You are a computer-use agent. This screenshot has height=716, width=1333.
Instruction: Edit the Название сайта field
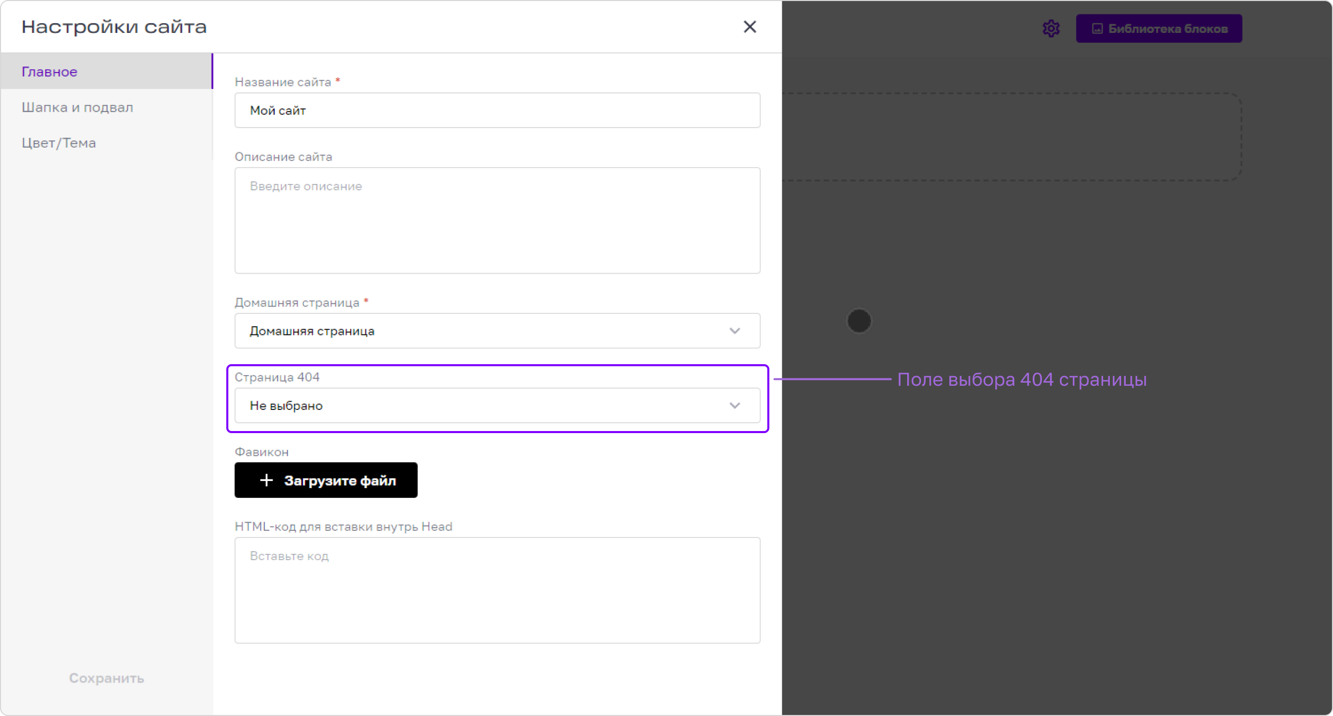tap(497, 110)
